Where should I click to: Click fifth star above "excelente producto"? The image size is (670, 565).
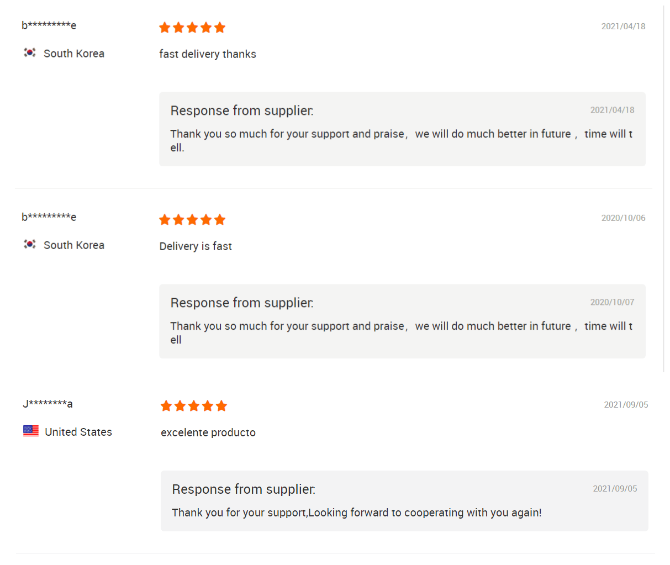[221, 406]
